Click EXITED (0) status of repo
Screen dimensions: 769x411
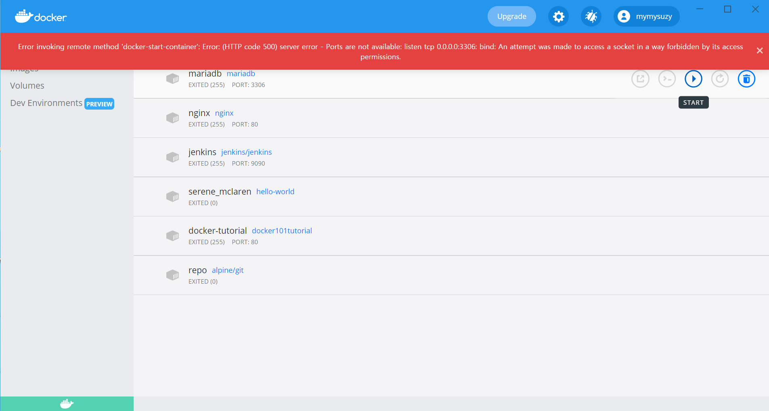(203, 282)
